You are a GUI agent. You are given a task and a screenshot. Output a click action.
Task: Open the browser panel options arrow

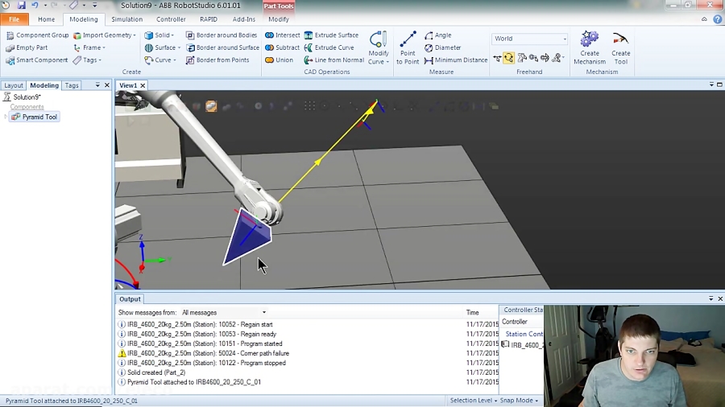tap(97, 85)
